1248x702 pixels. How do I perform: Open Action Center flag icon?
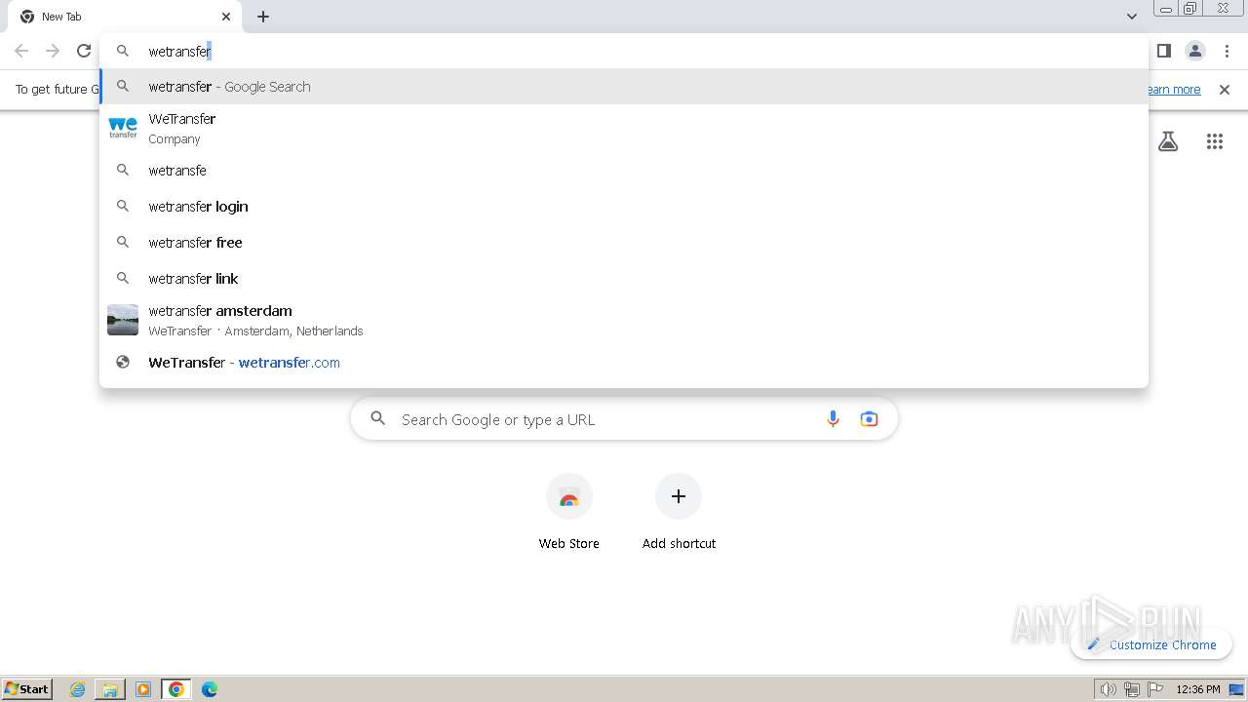1155,689
